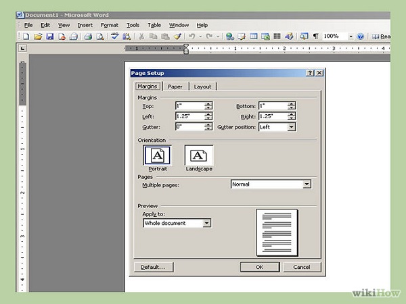406x304 pixels.
Task: Click the Permission toolbar icon
Action: 62,36
